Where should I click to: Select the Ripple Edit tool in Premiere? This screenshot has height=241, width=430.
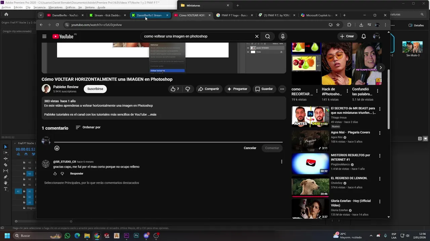[5, 159]
